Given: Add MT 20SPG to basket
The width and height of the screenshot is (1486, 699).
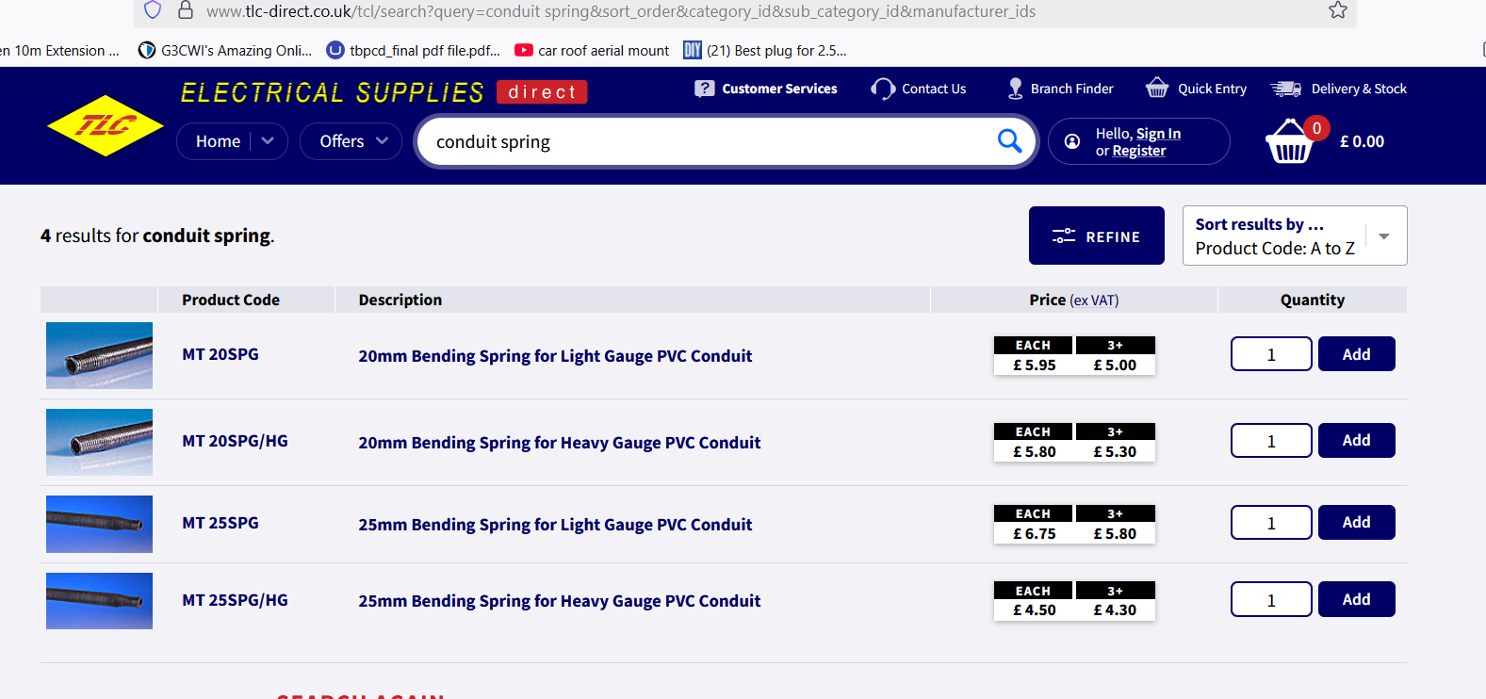Looking at the screenshot, I should click(x=1355, y=354).
